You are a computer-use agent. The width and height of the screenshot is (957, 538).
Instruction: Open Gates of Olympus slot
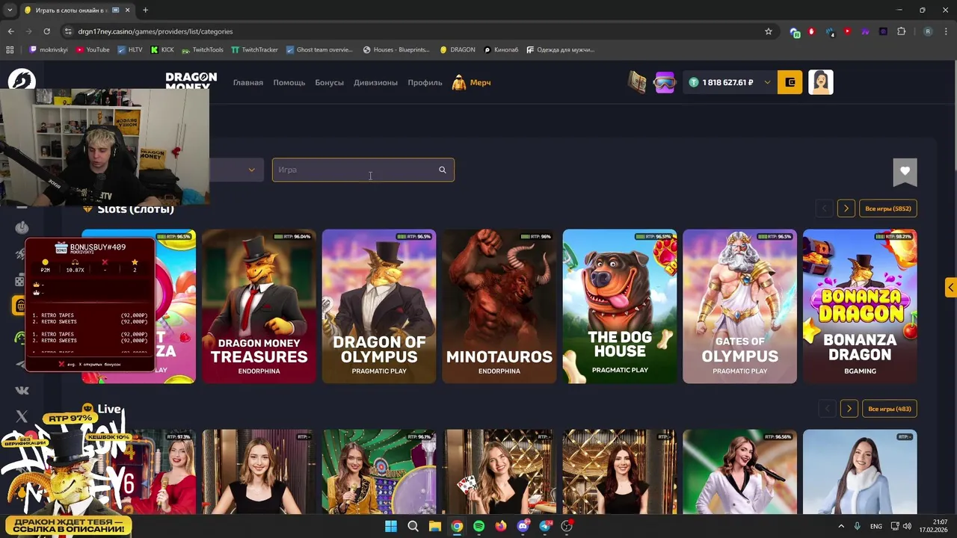[x=740, y=306]
